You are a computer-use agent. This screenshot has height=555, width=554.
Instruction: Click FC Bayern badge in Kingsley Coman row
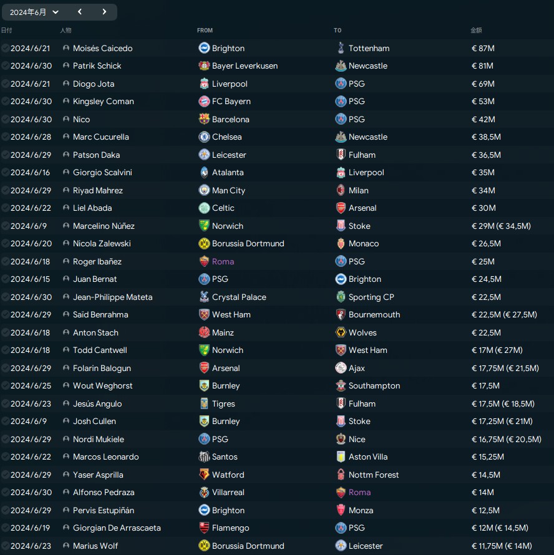[x=204, y=101]
